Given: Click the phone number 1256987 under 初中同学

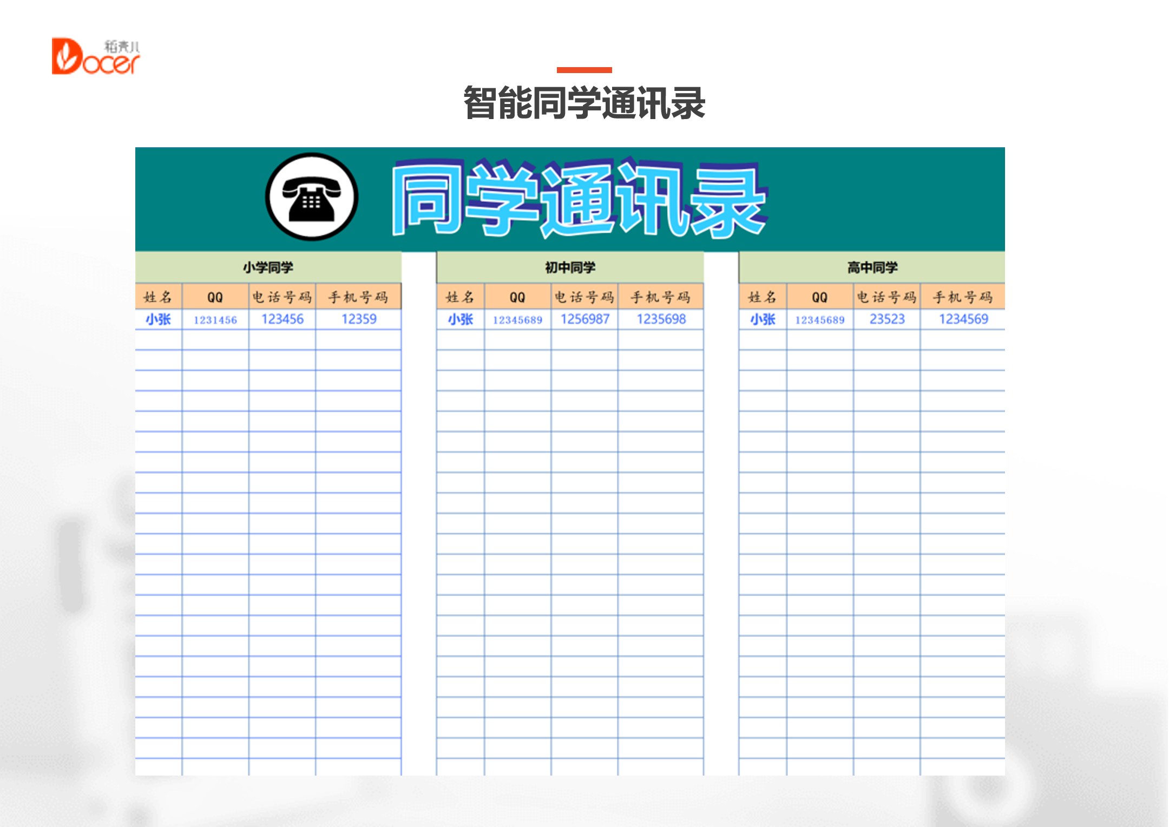Looking at the screenshot, I should (583, 319).
